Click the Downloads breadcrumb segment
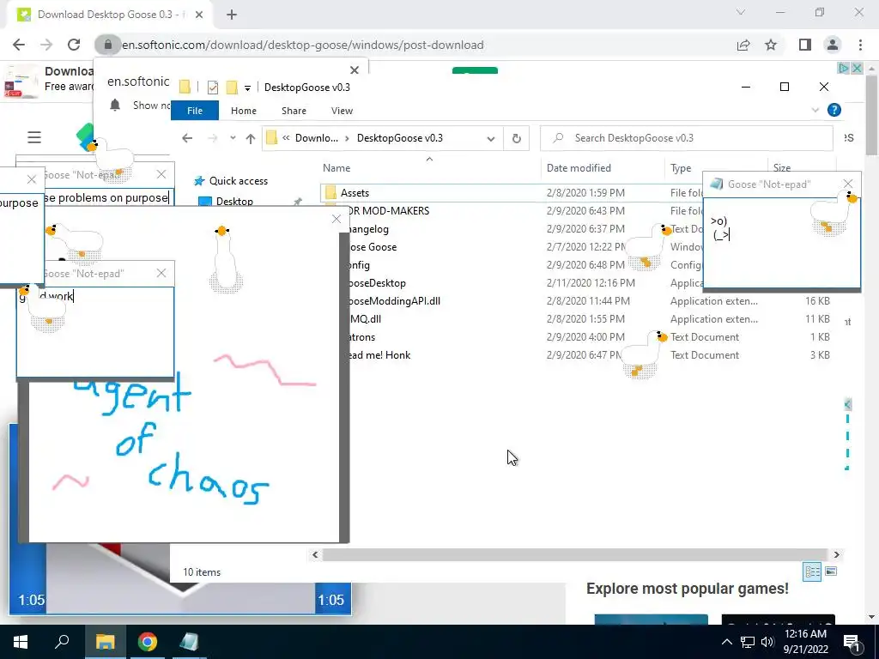This screenshot has width=879, height=659. tap(316, 138)
